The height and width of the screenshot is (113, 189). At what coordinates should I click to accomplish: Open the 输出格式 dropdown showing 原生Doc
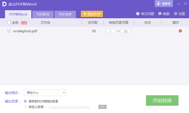coord(45,93)
